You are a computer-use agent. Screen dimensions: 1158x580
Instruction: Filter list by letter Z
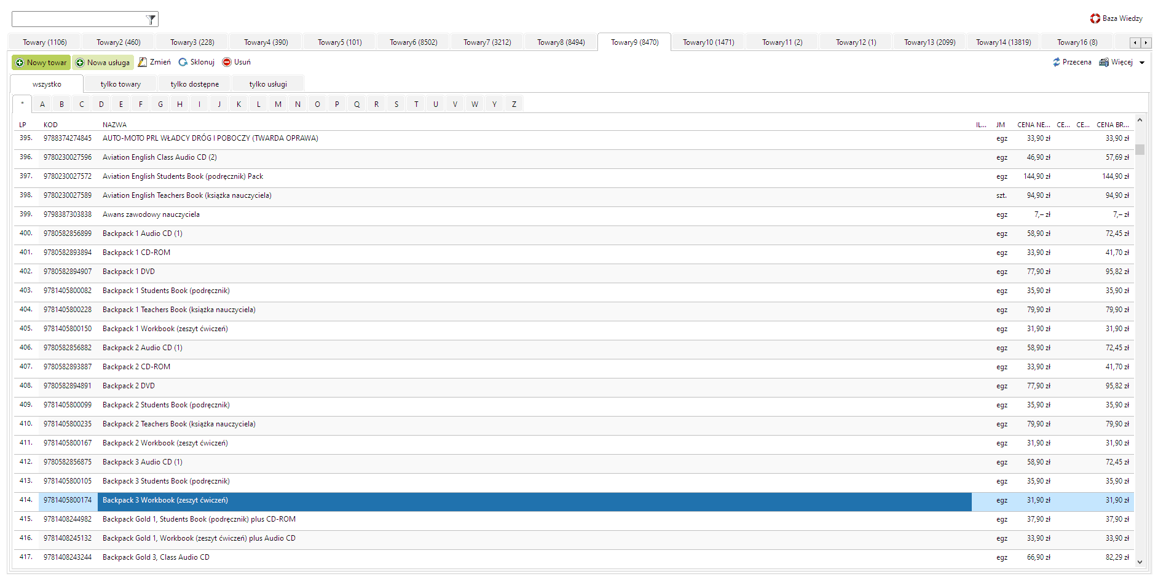[x=514, y=104]
